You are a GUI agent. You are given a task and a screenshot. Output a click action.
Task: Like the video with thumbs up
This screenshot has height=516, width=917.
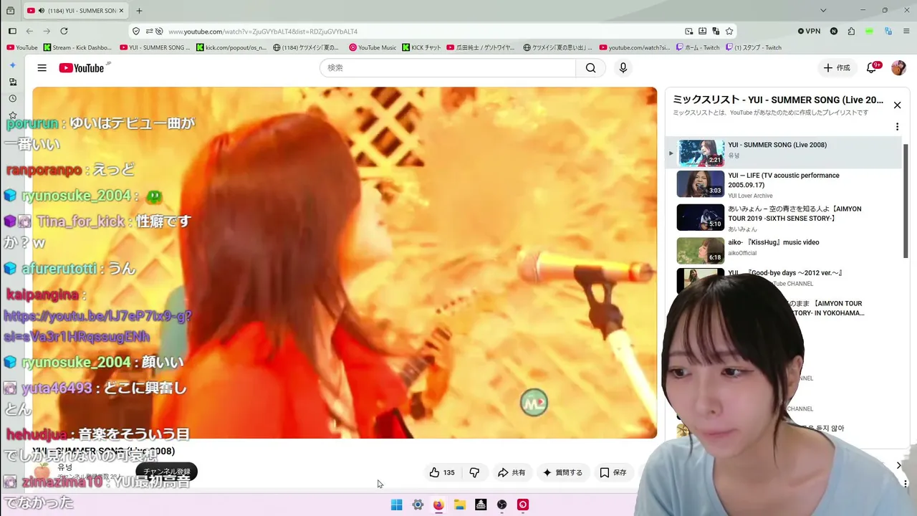coord(442,472)
